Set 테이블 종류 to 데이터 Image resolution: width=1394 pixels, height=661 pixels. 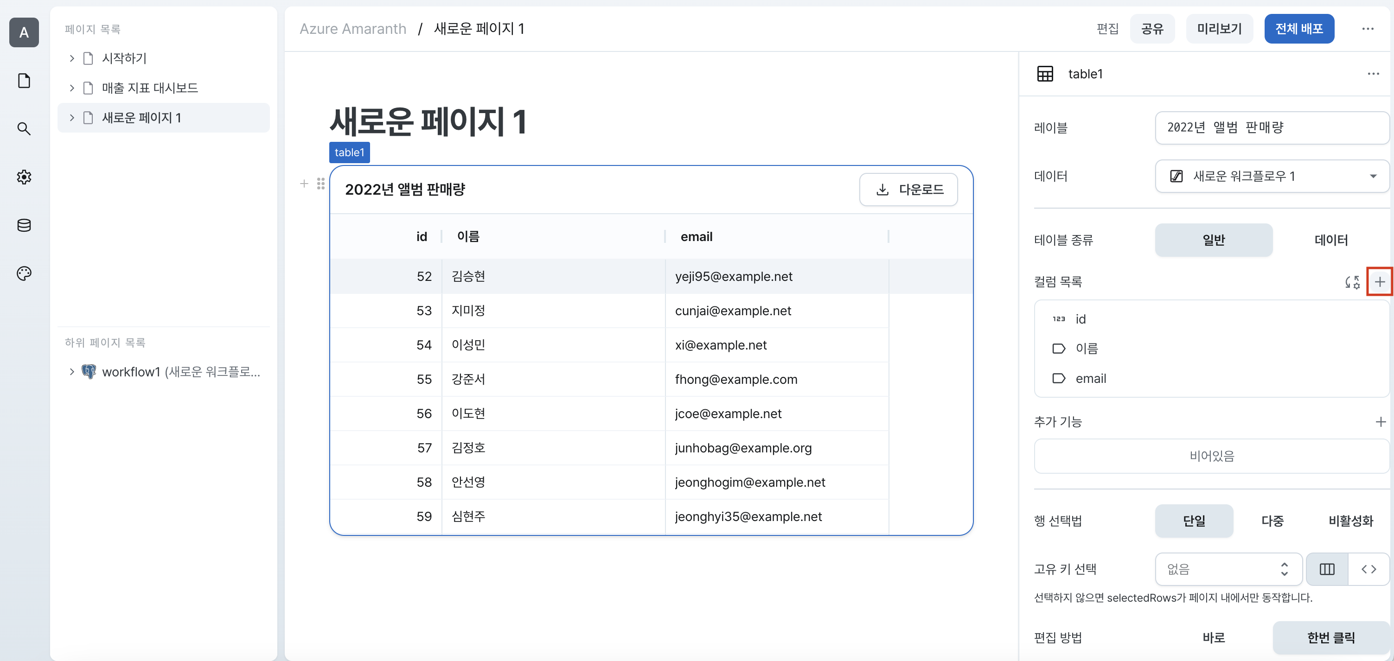click(1330, 240)
